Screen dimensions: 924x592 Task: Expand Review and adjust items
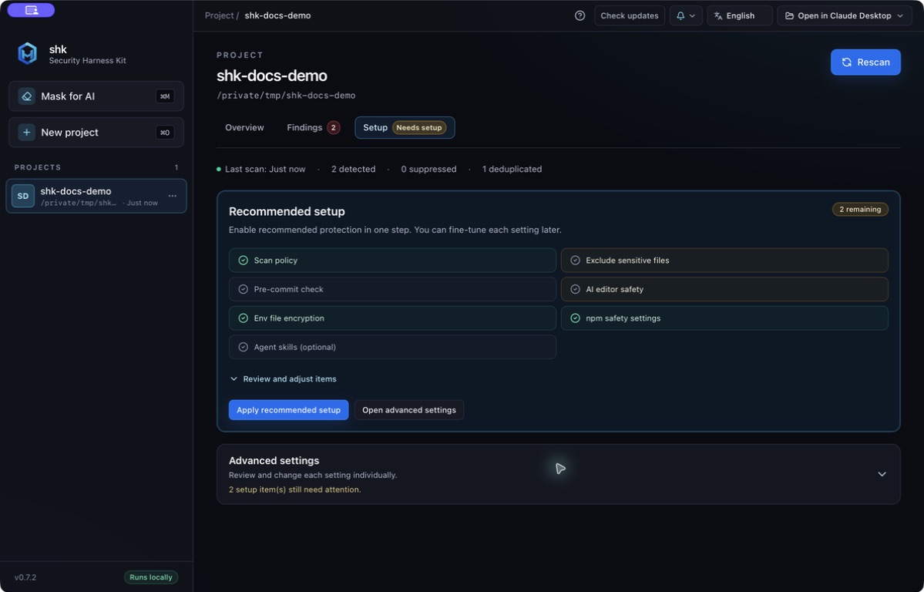(x=283, y=378)
